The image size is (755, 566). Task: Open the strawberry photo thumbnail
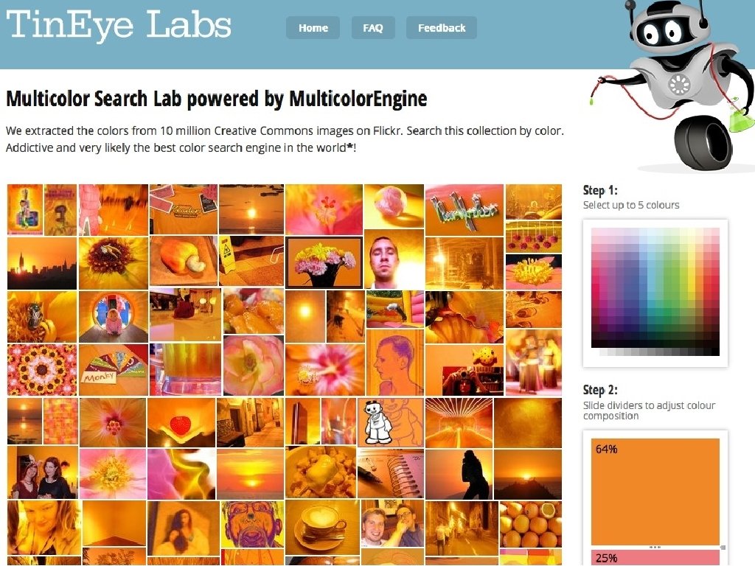tap(181, 422)
